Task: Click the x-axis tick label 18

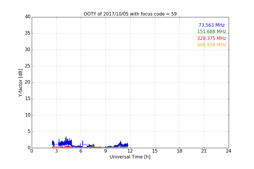Action: click(x=180, y=151)
